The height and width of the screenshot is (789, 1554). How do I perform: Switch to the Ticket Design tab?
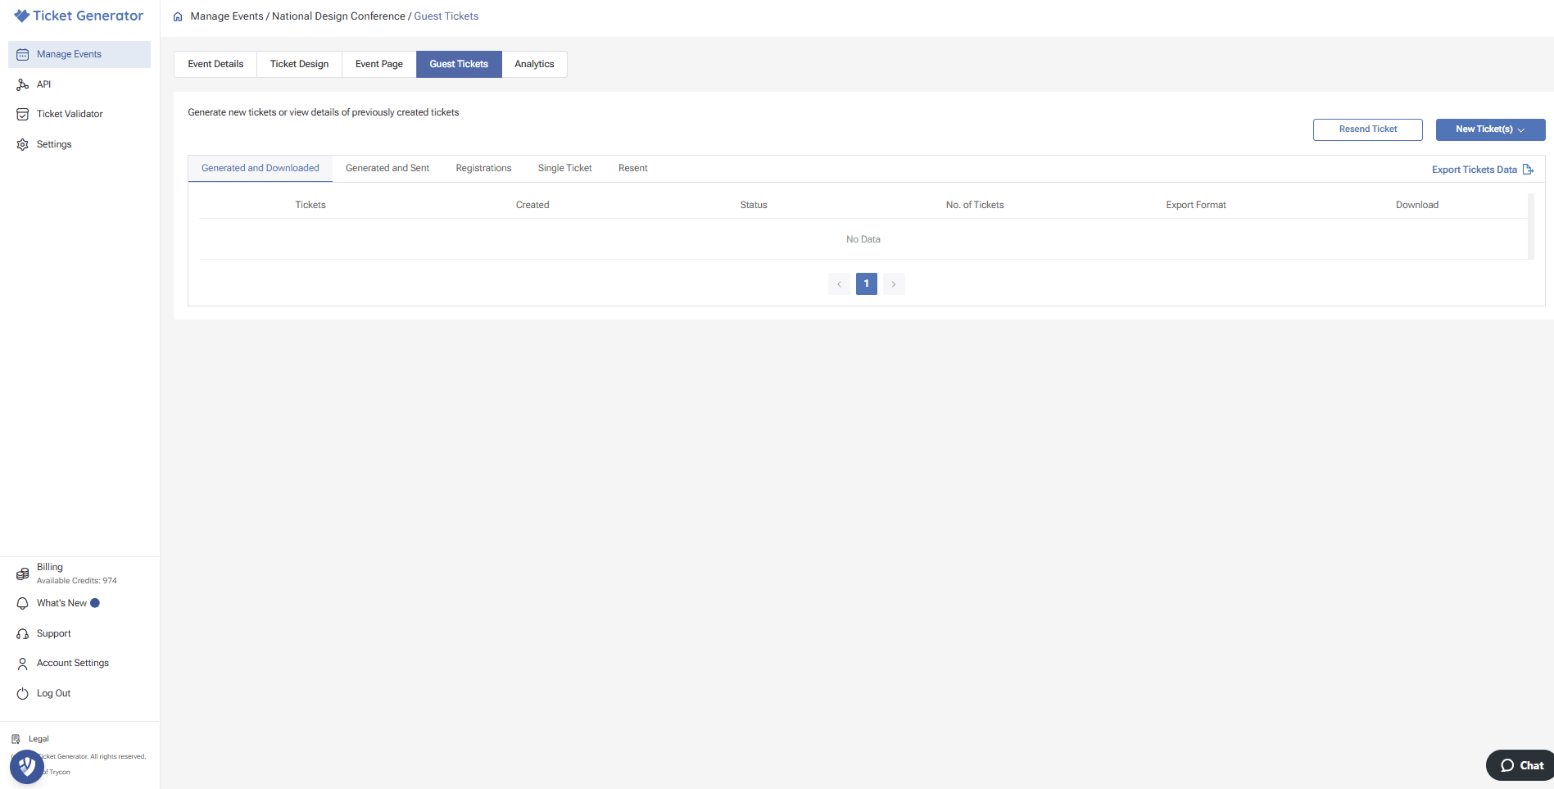(299, 64)
